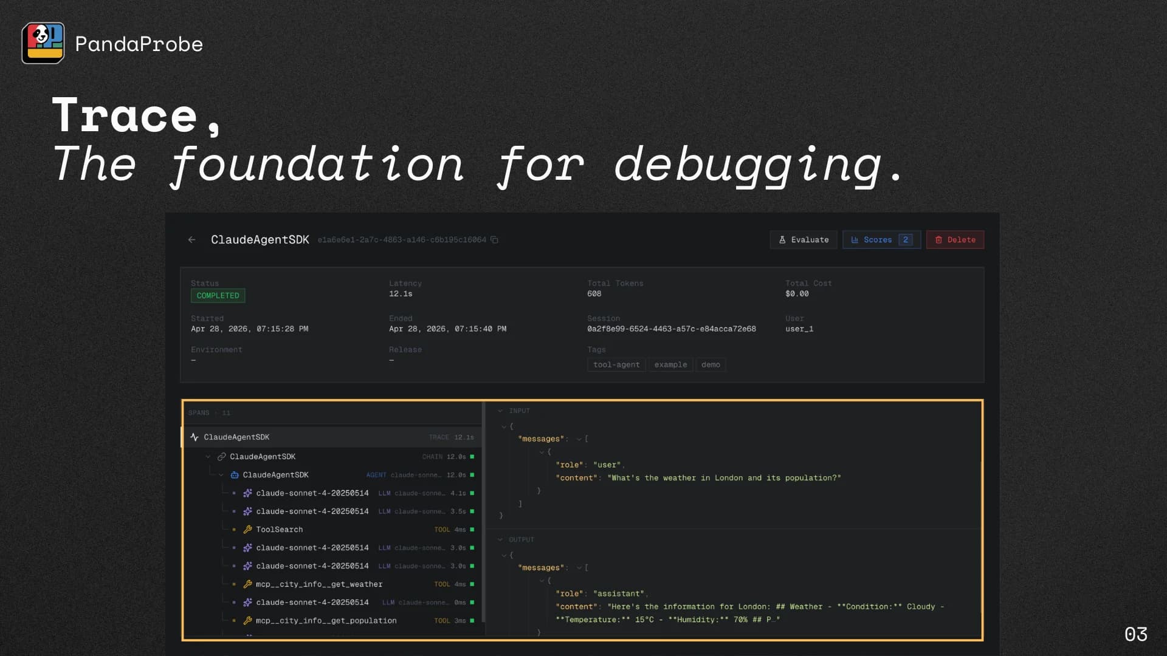
Task: Click the "role": "user" line
Action: click(590, 465)
